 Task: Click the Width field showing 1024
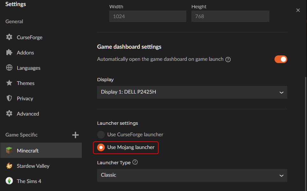(x=148, y=16)
